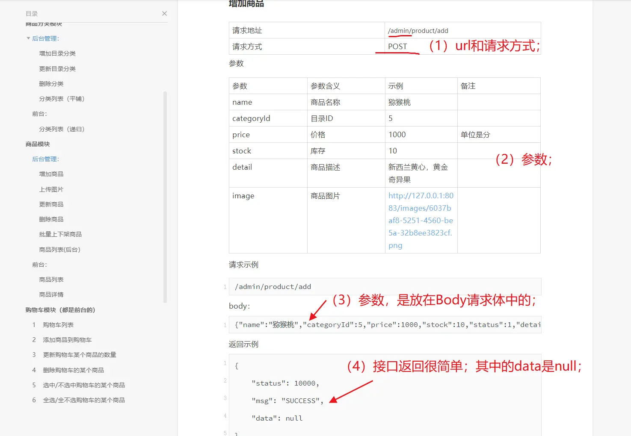The height and width of the screenshot is (436, 631).
Task: Open 商品详情 outline entry
Action: 51,295
